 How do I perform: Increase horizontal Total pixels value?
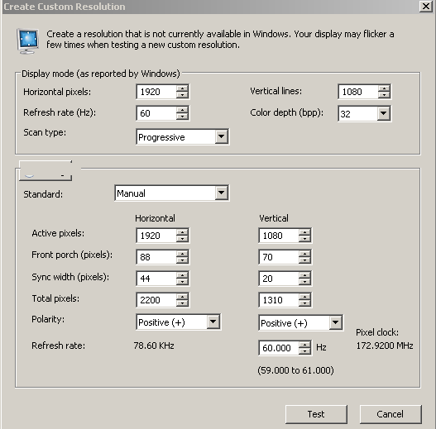[x=182, y=297]
